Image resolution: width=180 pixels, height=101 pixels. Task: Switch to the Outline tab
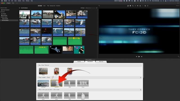tap(79, 62)
